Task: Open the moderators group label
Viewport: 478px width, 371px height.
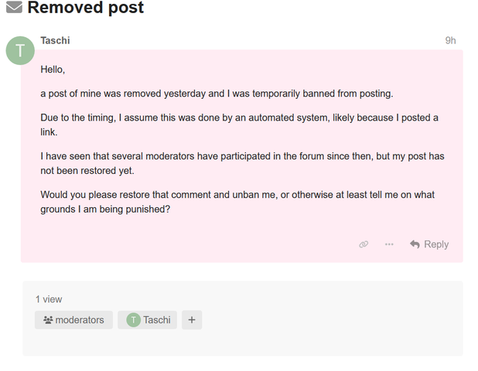Action: coord(80,320)
